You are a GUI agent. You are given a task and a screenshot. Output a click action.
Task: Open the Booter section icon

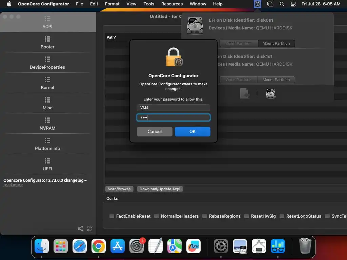tap(47, 39)
